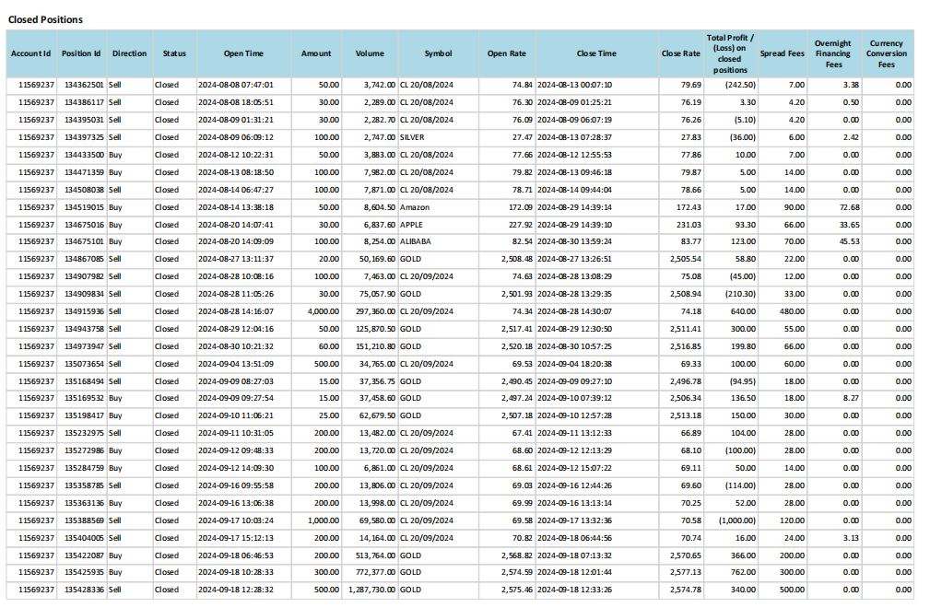Select the Open Time column header
Viewport: 930px width, 608px height.
(x=243, y=53)
